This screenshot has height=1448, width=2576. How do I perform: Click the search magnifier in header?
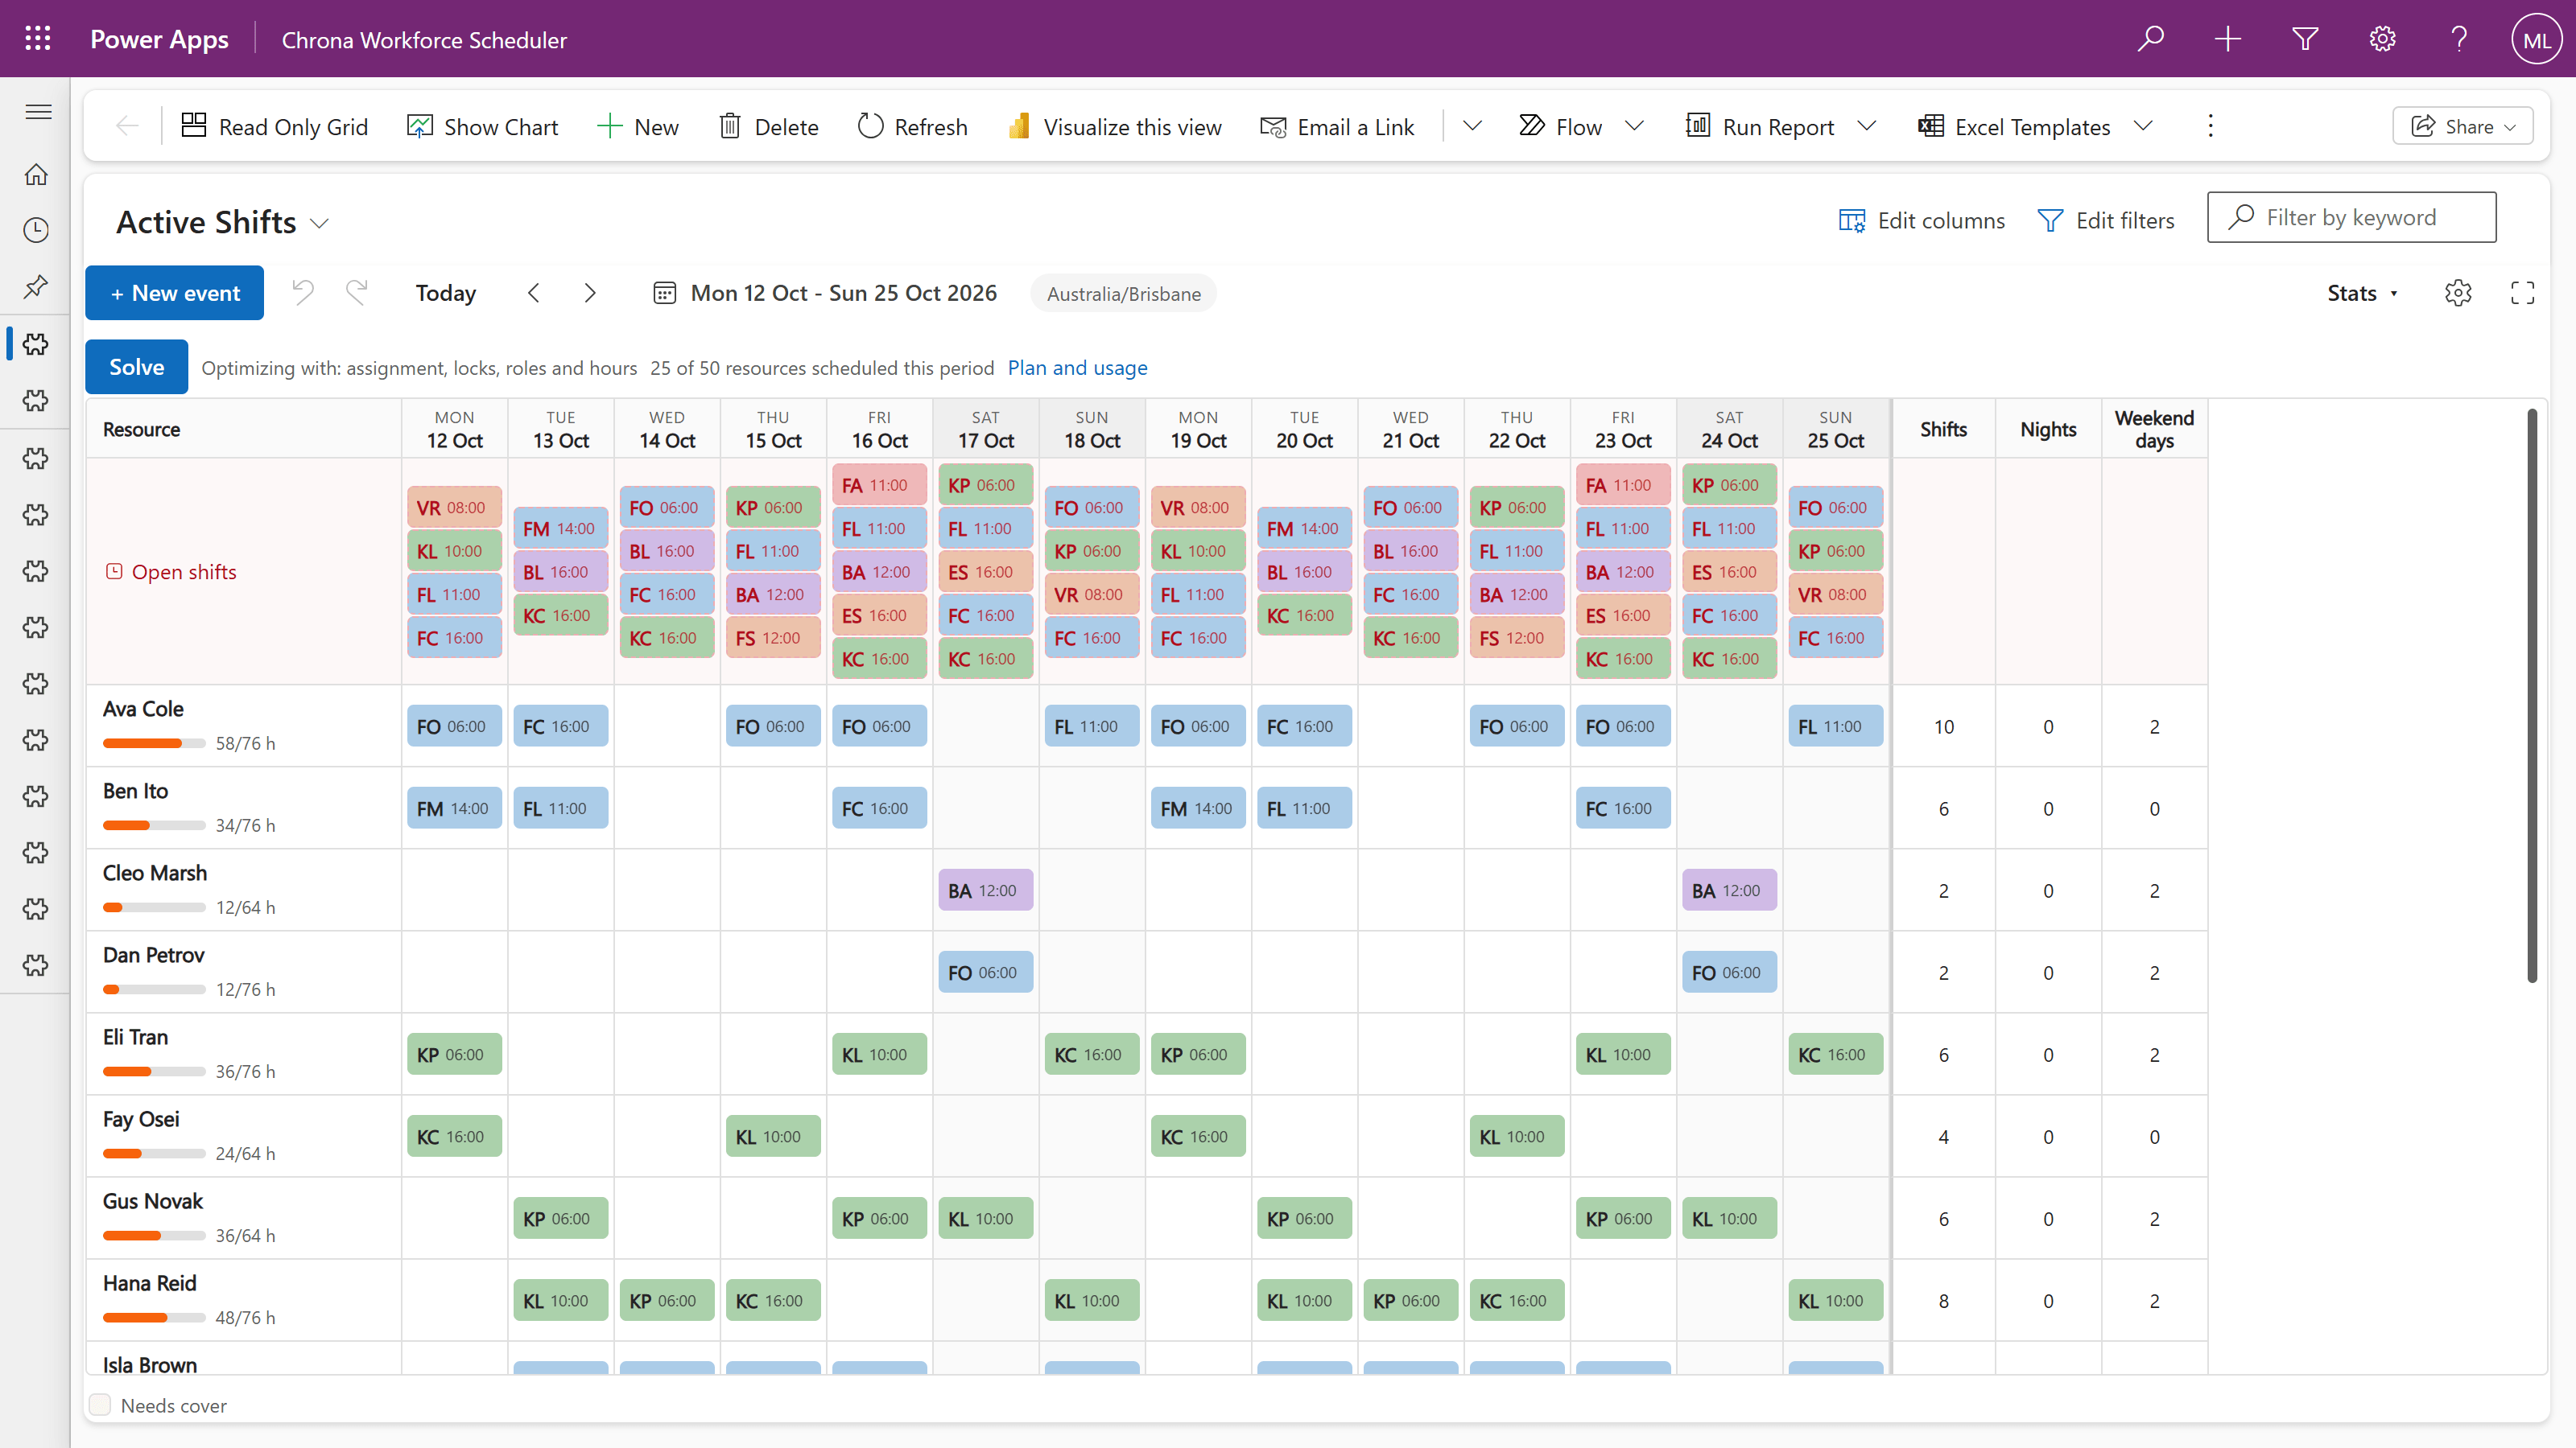(x=2150, y=39)
